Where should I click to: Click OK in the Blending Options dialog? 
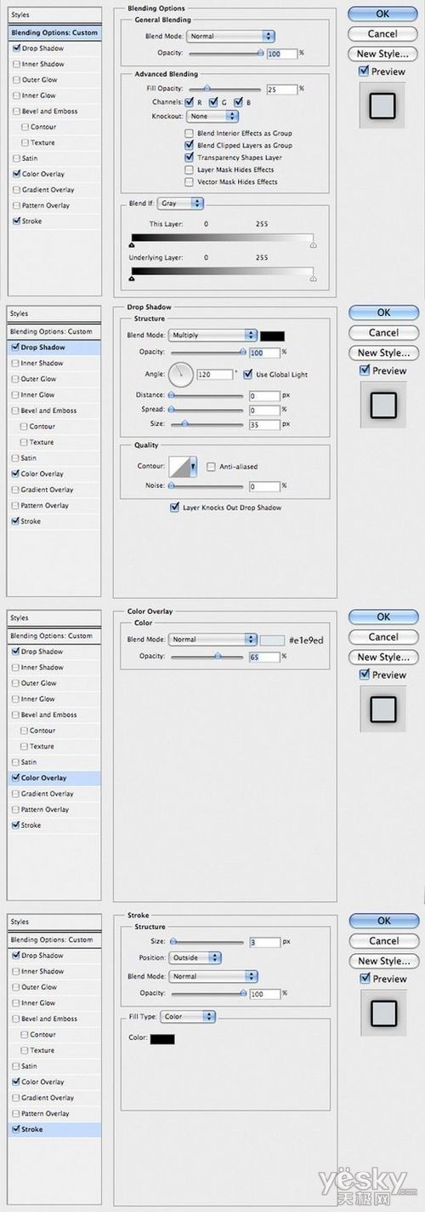383,14
